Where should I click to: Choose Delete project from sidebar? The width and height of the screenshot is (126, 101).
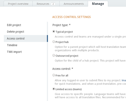pyautogui.click(x=16, y=32)
